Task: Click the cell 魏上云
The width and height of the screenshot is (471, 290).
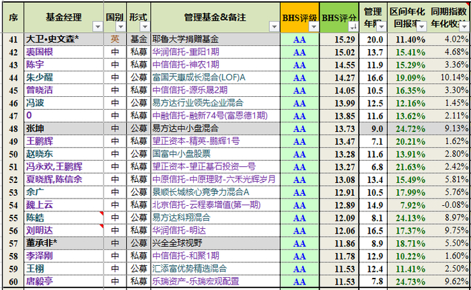Action: (64, 205)
